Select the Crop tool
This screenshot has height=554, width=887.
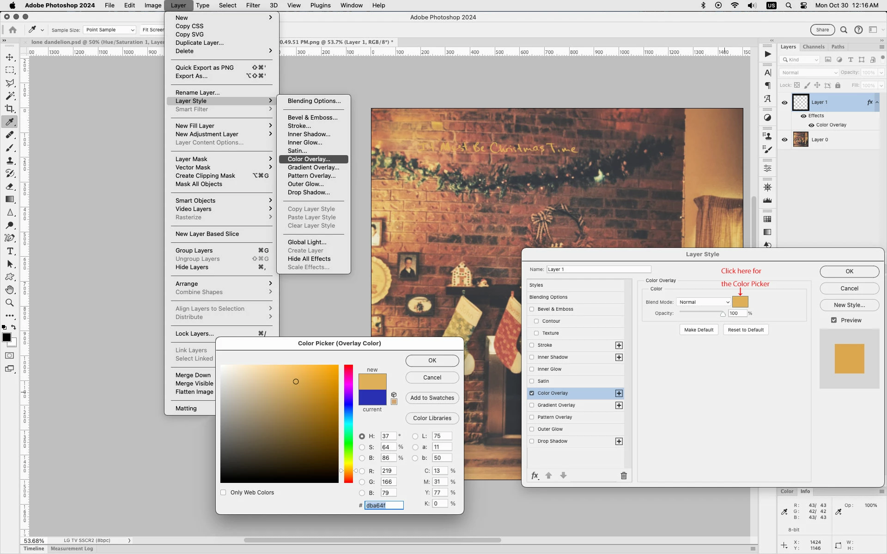[10, 109]
